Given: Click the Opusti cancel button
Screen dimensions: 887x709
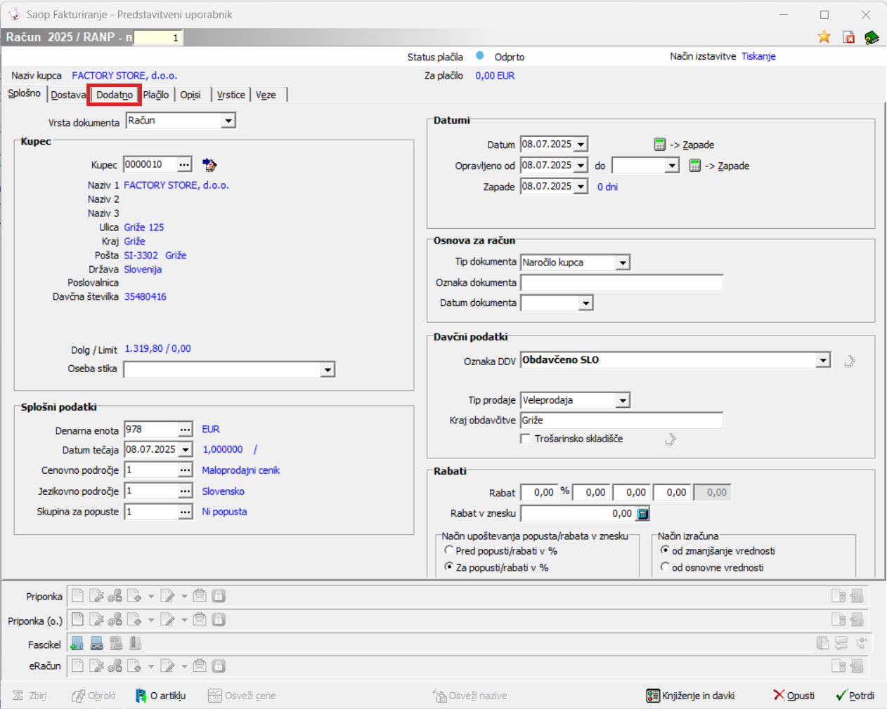Looking at the screenshot, I should (794, 696).
